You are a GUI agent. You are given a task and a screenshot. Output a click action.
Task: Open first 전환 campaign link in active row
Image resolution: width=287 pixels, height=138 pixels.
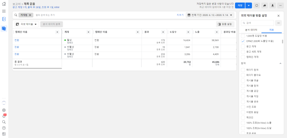point(17,40)
